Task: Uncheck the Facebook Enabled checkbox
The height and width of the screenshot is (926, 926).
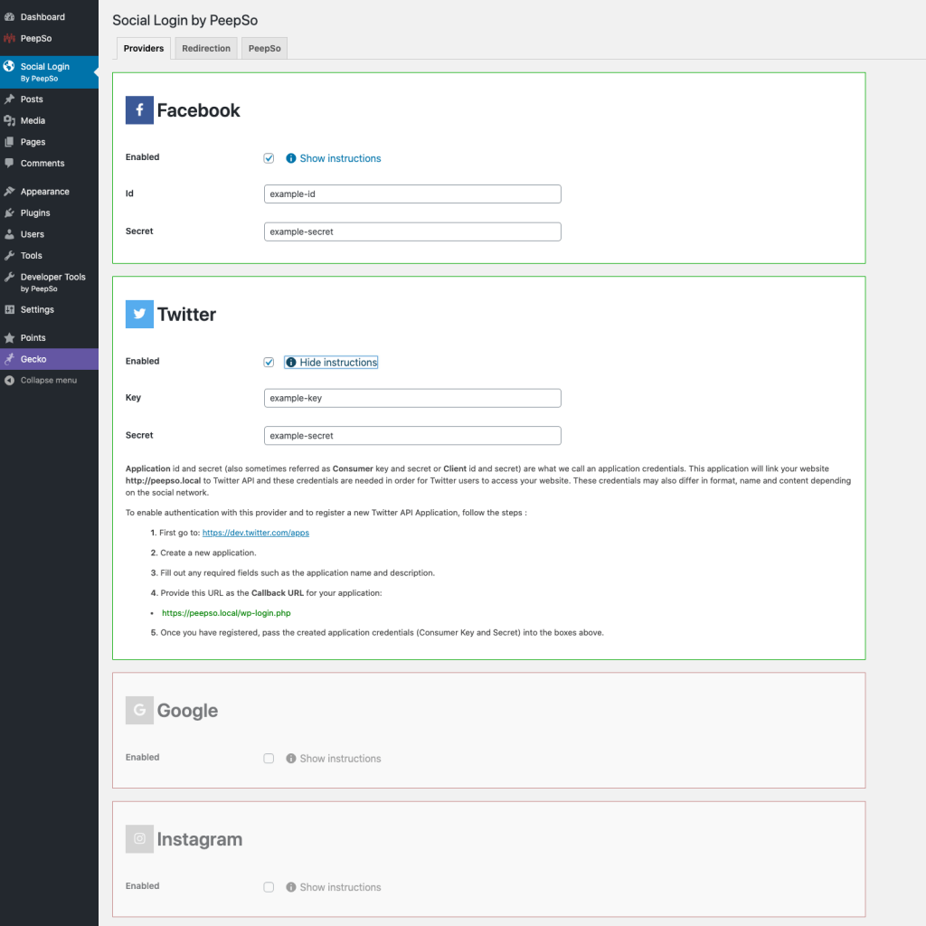Action: [x=269, y=158]
